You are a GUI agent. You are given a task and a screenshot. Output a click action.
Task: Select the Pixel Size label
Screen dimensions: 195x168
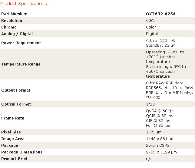pyautogui.click(x=11, y=132)
